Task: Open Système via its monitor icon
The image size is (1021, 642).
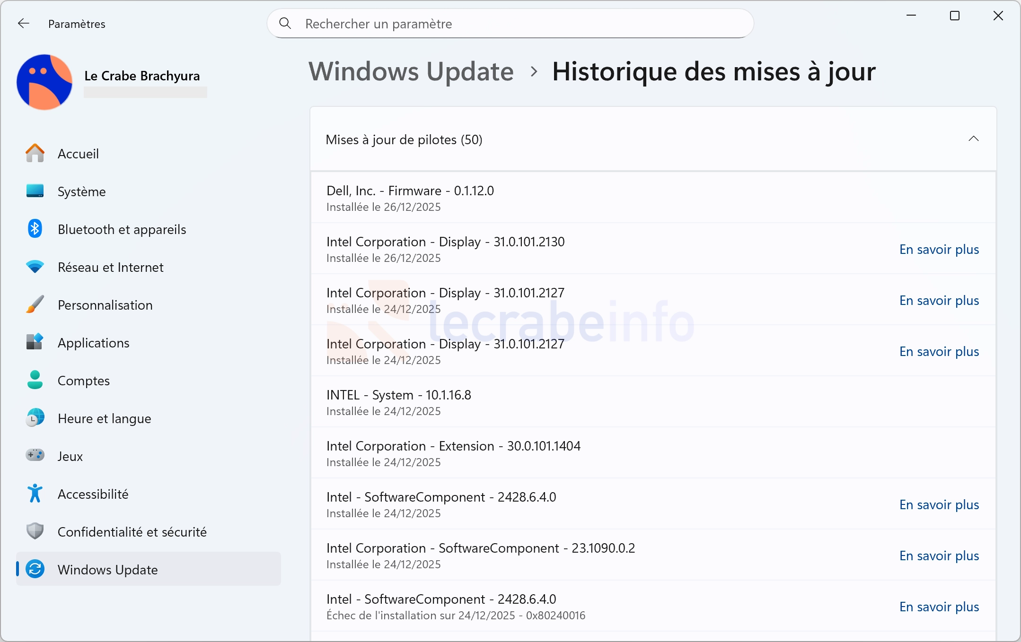Action: click(x=35, y=191)
